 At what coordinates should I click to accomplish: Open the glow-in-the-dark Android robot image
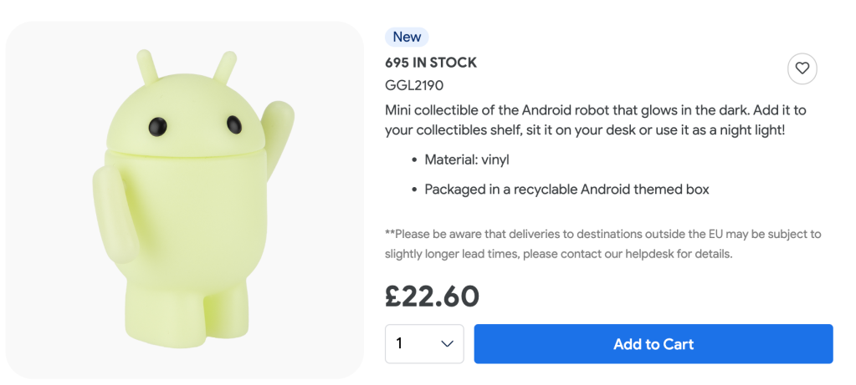(184, 200)
